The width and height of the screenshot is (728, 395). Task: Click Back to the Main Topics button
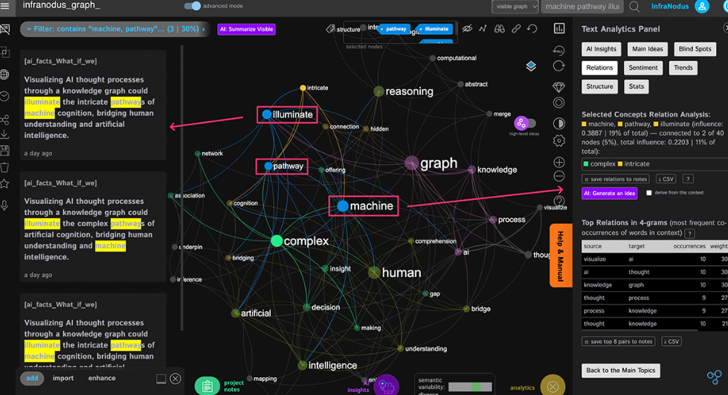click(621, 370)
